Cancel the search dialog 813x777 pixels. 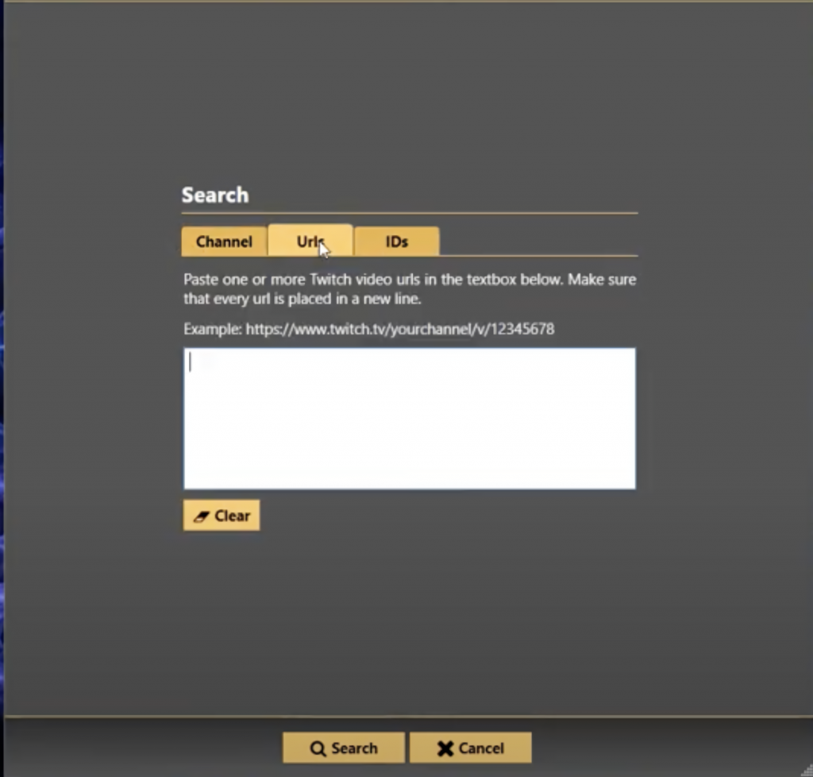click(x=470, y=748)
